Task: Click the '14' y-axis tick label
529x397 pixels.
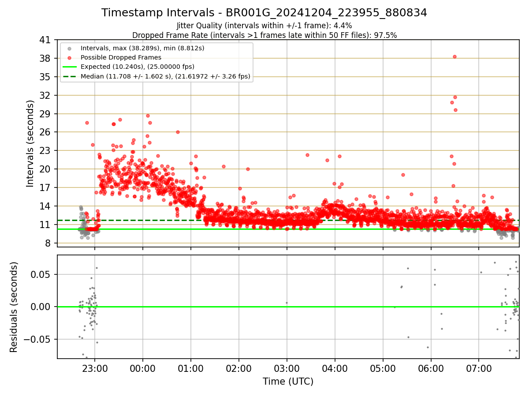Action: point(45,206)
